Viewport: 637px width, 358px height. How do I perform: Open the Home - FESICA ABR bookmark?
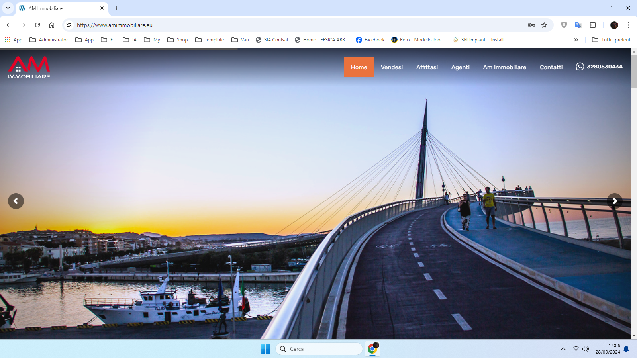(321, 40)
